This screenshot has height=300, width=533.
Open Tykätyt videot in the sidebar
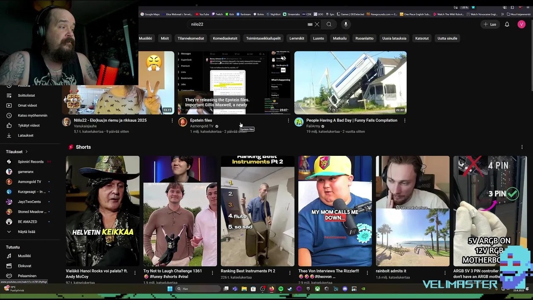pos(29,125)
